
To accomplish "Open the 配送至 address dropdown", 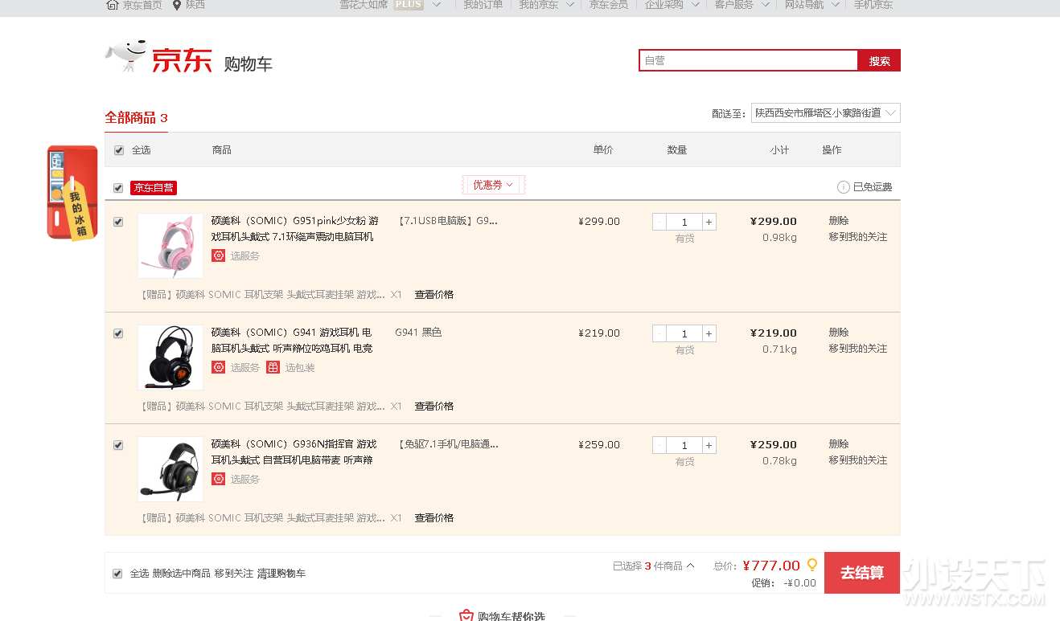I will click(x=825, y=113).
